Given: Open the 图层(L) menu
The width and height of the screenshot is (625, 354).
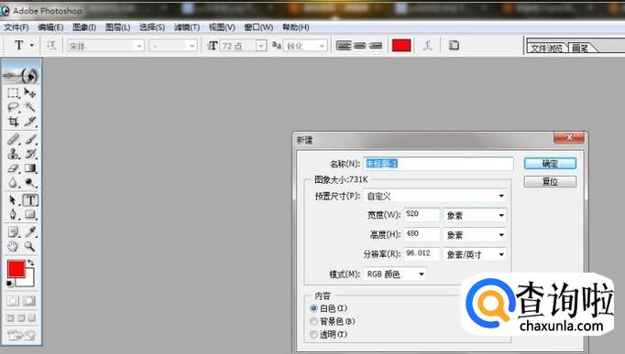Looking at the screenshot, I should 117,27.
